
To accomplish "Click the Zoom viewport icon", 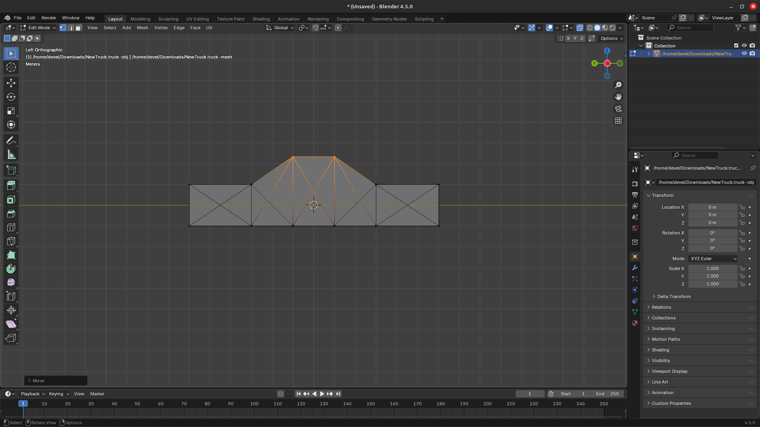I will pos(618,85).
